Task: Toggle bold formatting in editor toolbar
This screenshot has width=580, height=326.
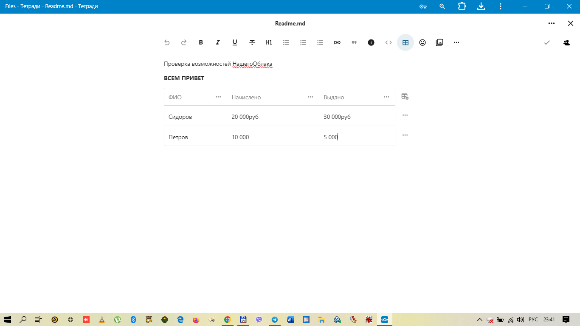Action: click(x=201, y=42)
